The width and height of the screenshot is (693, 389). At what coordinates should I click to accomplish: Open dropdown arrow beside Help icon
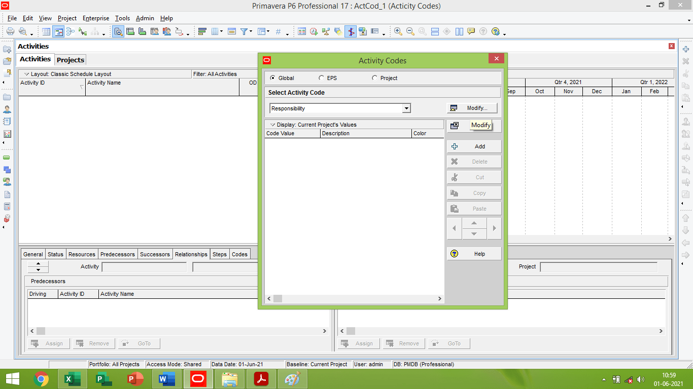tap(504, 33)
